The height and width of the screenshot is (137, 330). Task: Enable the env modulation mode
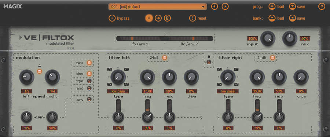pos(89,99)
